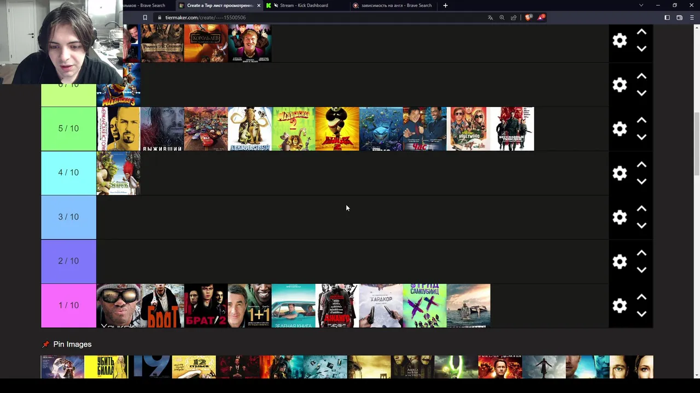Move the 4 / 10 row down
This screenshot has width=700, height=393.
pyautogui.click(x=641, y=181)
